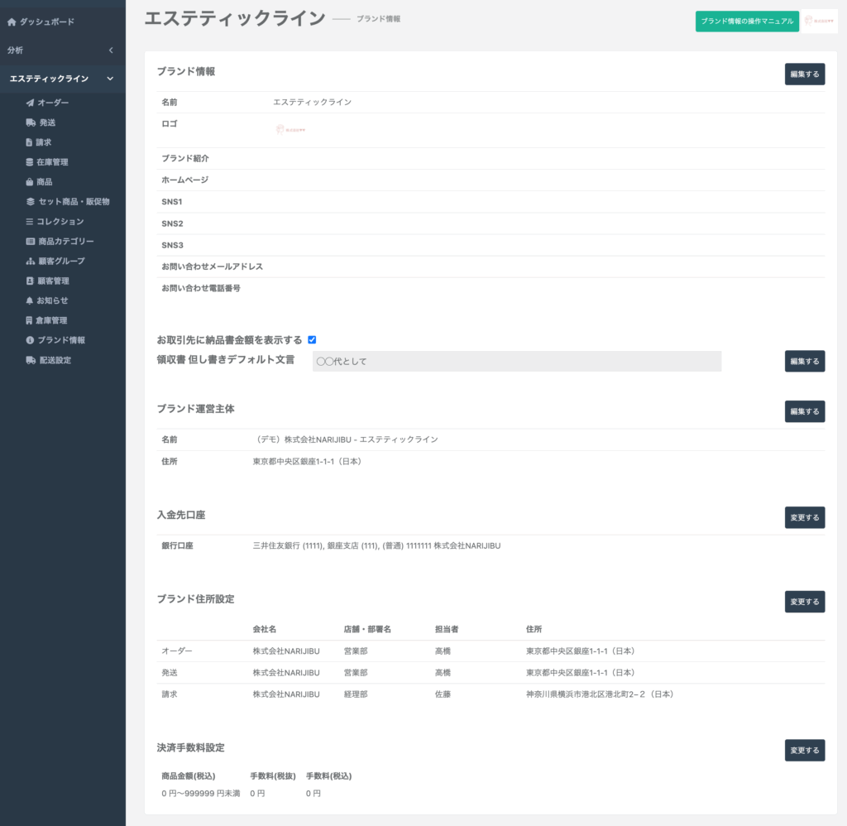Click the group icon for 顧客グループ
847x826 pixels.
[31, 262]
